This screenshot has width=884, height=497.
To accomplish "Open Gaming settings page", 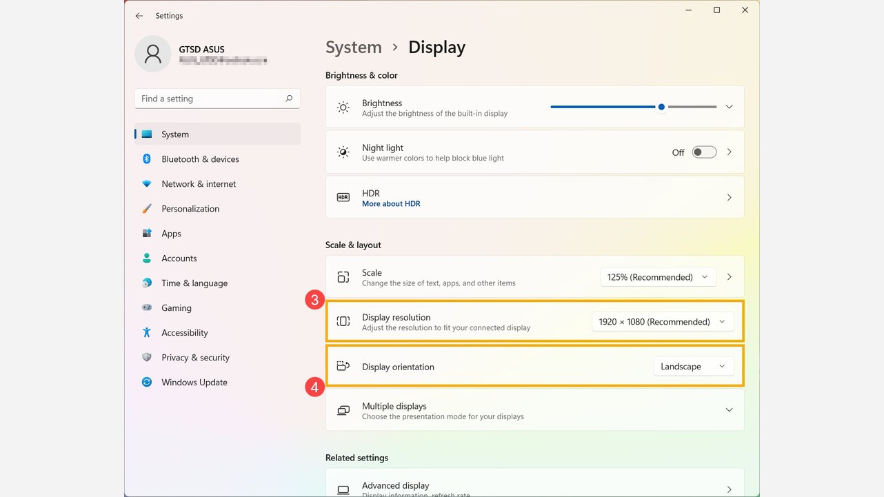I will coord(217,308).
